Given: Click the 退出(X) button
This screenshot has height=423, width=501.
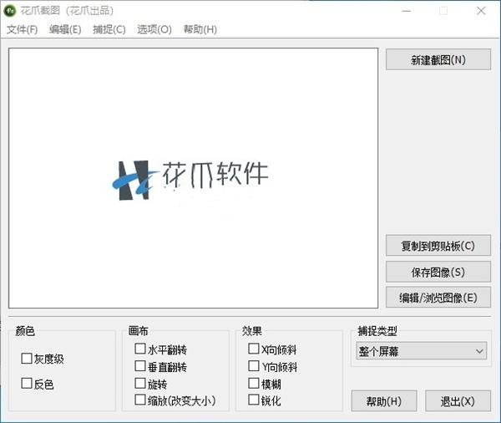Looking at the screenshot, I should pyautogui.click(x=458, y=401).
